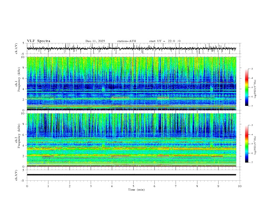The height and width of the screenshot is (209, 270).
Task: Click time axis tick label "10"
Action: click(240, 186)
